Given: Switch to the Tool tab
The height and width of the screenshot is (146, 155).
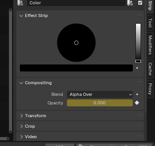Looking at the screenshot, I should click(x=150, y=23).
